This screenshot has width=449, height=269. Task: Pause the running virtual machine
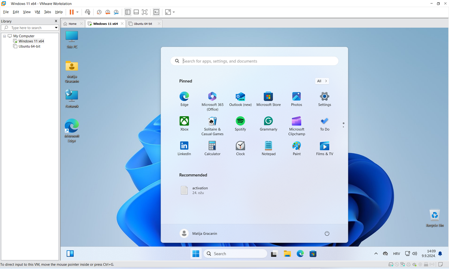[x=71, y=12]
